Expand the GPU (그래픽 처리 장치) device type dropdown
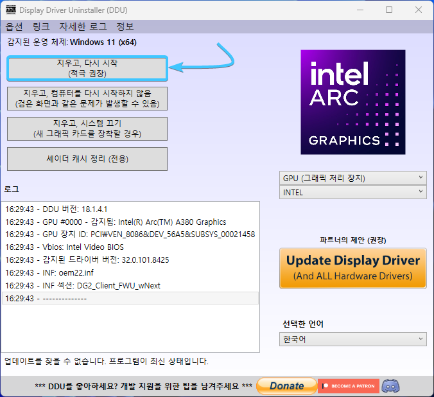This screenshot has width=434, height=397. click(352, 178)
